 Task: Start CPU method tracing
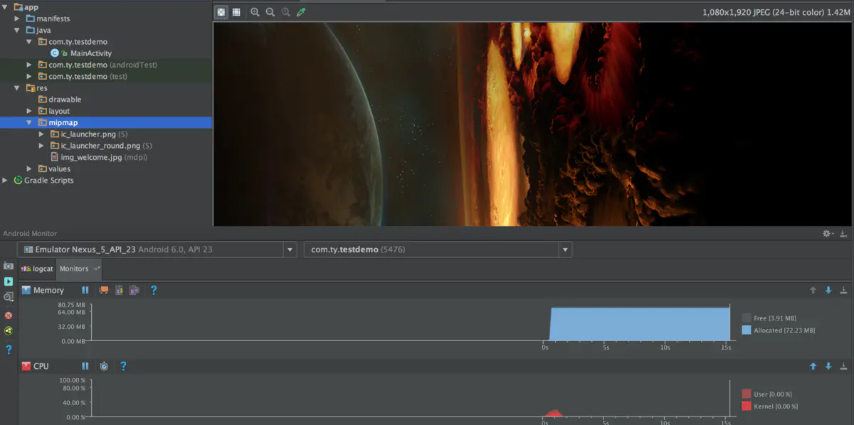(x=104, y=366)
